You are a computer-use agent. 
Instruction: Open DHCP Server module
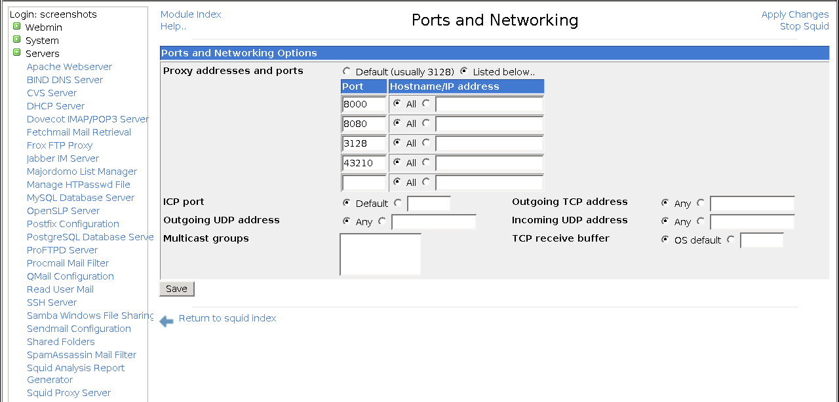56,106
